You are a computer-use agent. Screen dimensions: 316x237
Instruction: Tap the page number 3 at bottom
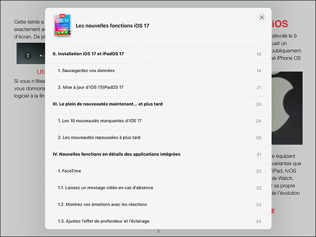click(x=158, y=232)
